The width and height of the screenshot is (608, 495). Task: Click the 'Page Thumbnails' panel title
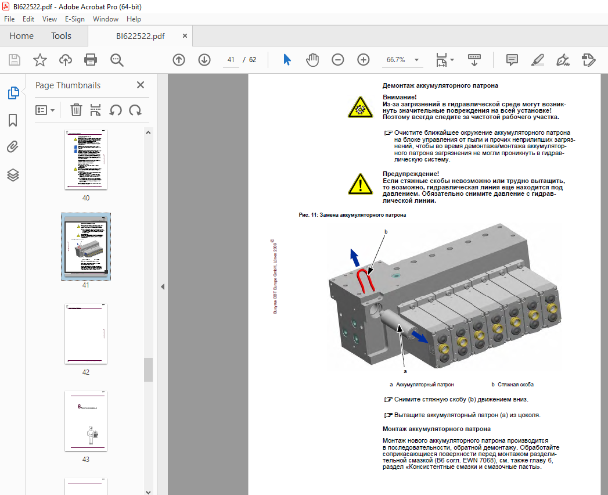(x=68, y=85)
